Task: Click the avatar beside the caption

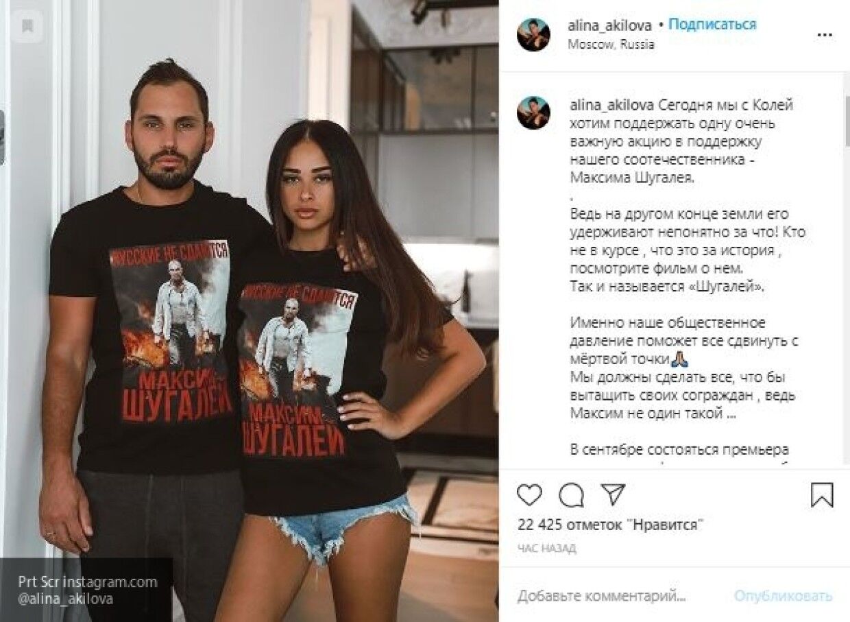Action: [x=533, y=113]
